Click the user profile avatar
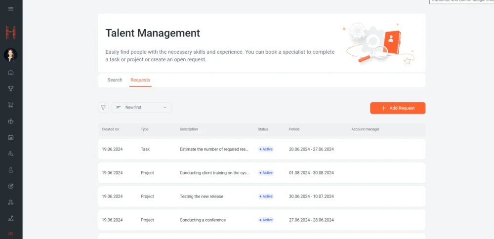 tap(11, 55)
